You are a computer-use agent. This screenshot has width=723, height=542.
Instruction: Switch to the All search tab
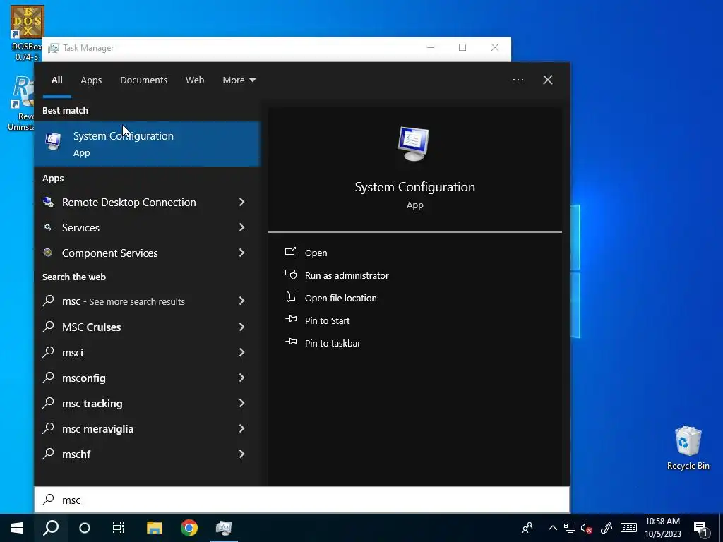point(56,80)
